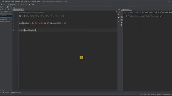Click the expand/collapse all icon in Project panel
Image resolution: width=172 pixels, height=96 pixels.
(x=5, y=9)
